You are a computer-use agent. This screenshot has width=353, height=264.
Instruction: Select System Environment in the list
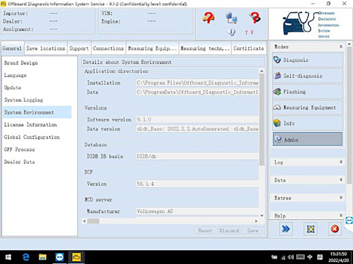tap(37, 112)
